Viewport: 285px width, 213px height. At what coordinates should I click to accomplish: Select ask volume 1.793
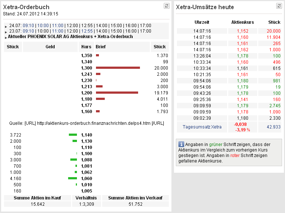pyautogui.click(x=162, y=112)
